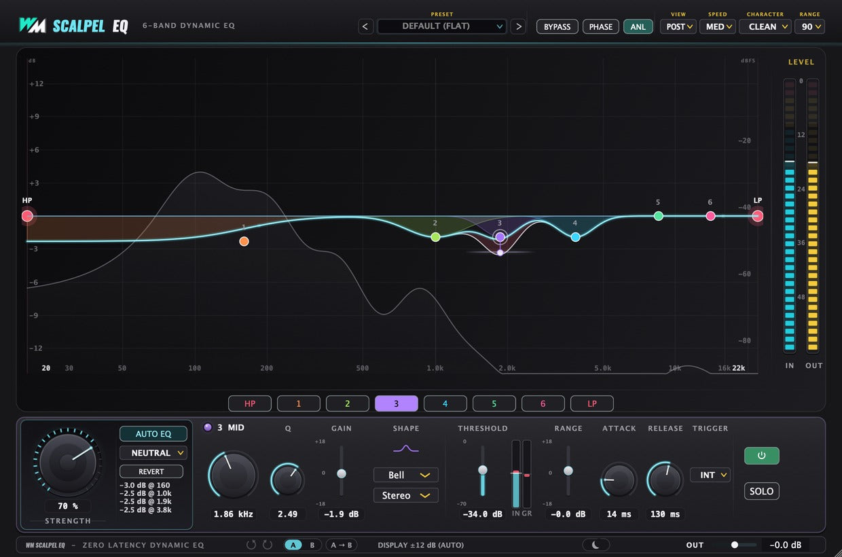Switch to band 2 tab
This screenshot has height=557, width=842.
point(348,403)
